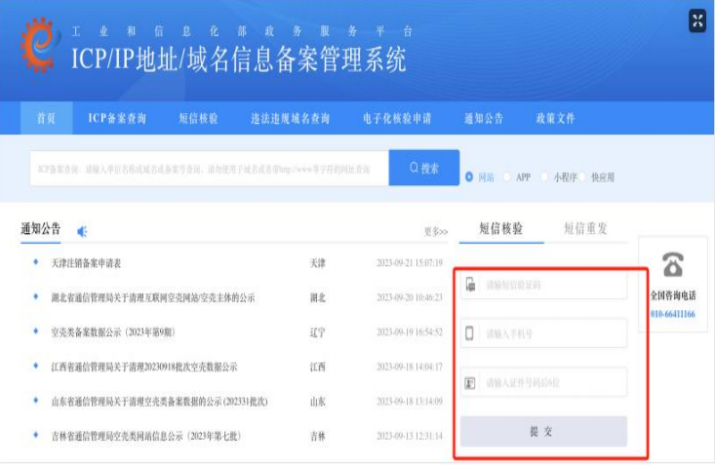Select the 小程序 radio option
The height and width of the screenshot is (465, 715).
pos(545,177)
